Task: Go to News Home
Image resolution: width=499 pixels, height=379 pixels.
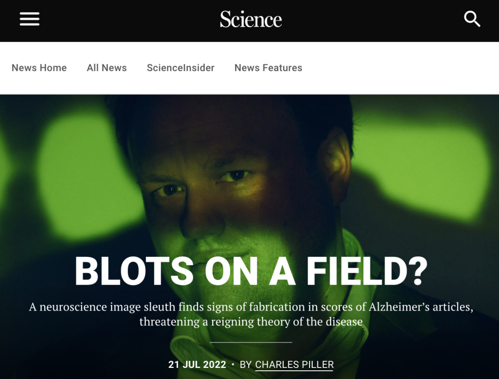Action: click(39, 68)
